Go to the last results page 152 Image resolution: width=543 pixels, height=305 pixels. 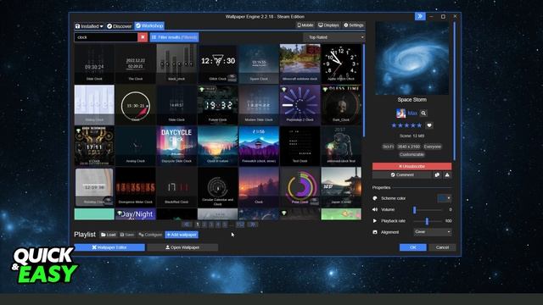(240, 225)
